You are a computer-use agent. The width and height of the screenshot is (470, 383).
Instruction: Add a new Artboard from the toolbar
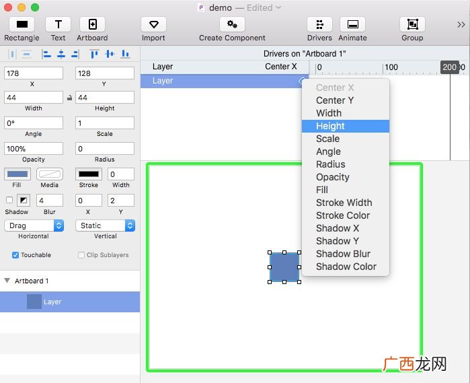tap(92, 24)
